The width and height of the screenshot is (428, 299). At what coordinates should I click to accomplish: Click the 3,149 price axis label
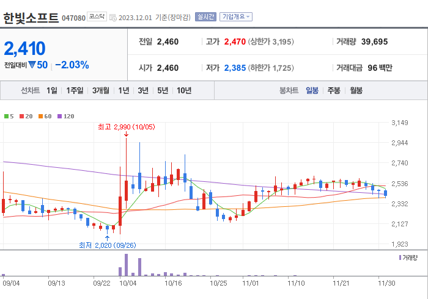pos(400,123)
